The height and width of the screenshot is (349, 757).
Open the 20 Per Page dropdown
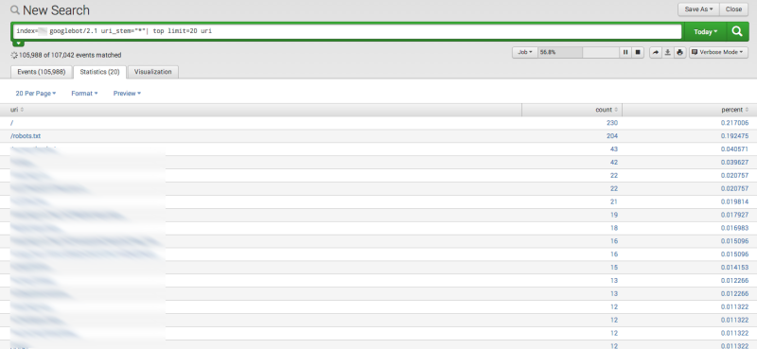tap(36, 94)
